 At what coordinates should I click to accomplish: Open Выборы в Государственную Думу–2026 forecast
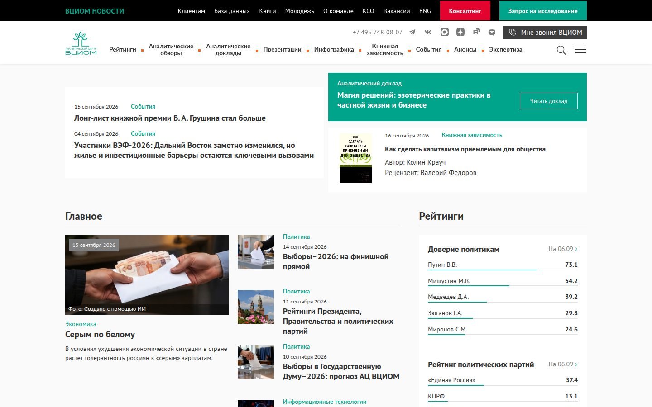(x=341, y=371)
